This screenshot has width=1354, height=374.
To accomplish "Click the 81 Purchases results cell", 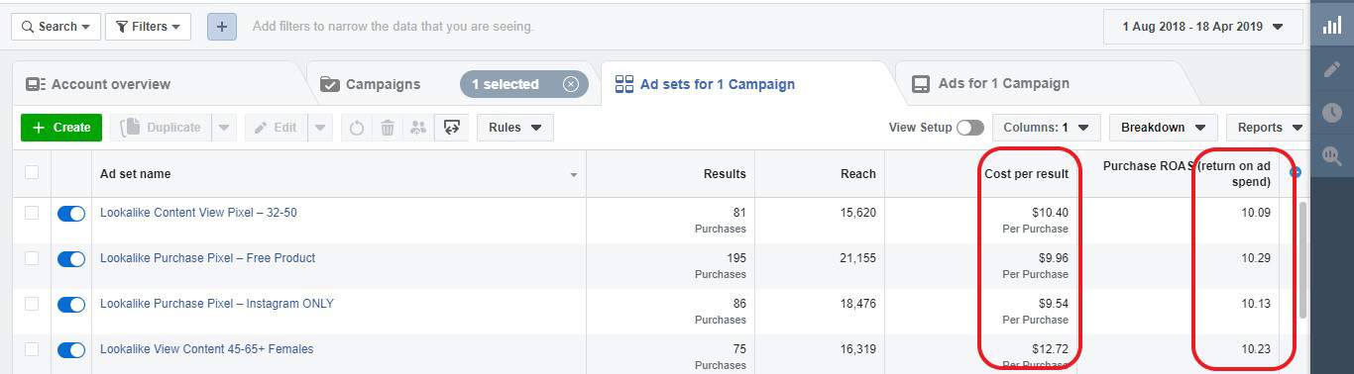I will point(670,221).
